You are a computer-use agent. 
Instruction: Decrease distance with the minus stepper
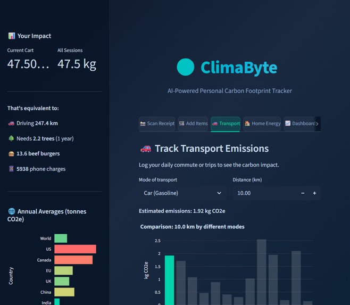(303, 193)
